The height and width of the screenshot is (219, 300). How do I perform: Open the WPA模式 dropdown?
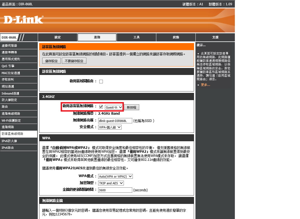[115, 176]
